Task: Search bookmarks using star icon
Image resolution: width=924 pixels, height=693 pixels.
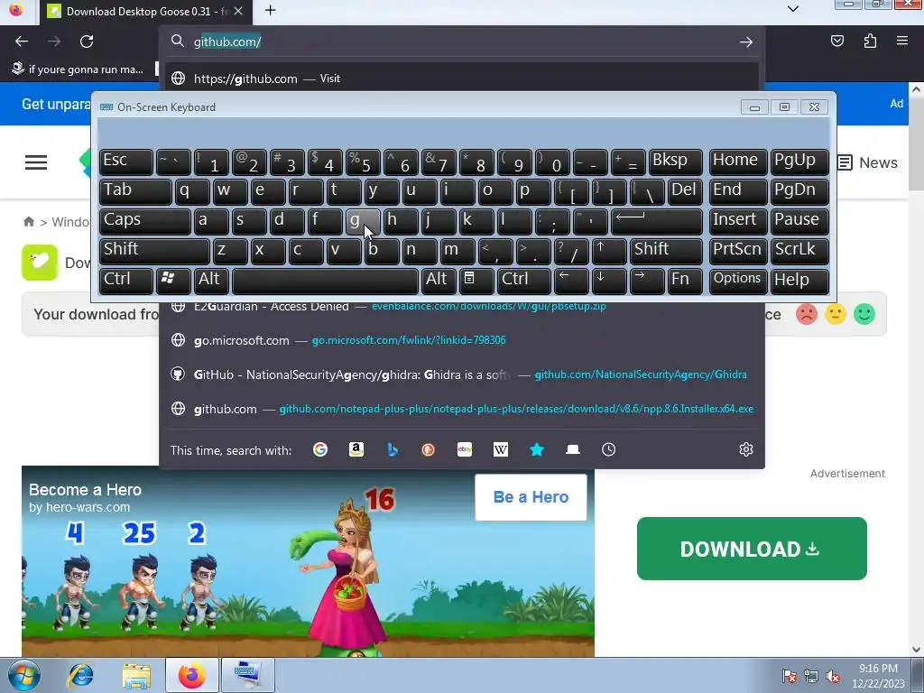Action: pyautogui.click(x=536, y=449)
